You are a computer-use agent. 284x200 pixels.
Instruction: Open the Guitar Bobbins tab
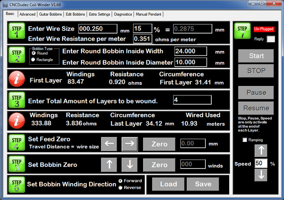50,14
